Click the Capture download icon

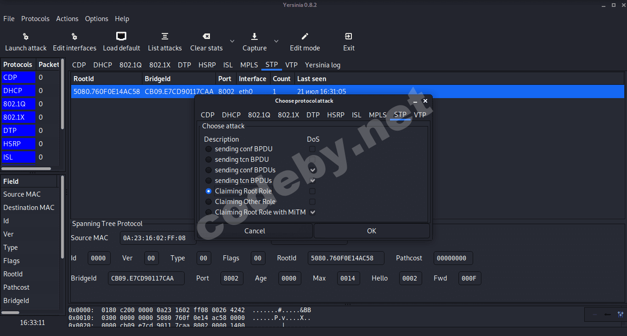(x=254, y=36)
